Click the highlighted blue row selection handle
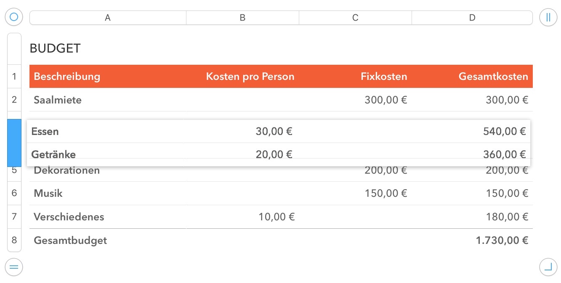 coord(14,143)
